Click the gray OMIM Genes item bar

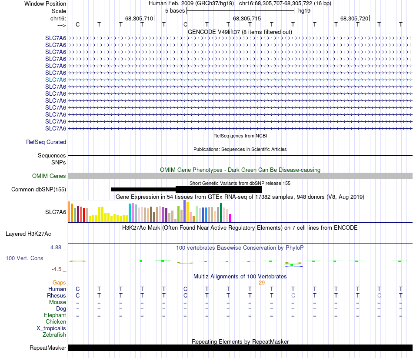point(240,176)
